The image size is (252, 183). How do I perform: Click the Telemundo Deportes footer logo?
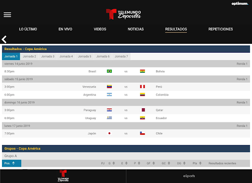pyautogui.click(x=63, y=176)
